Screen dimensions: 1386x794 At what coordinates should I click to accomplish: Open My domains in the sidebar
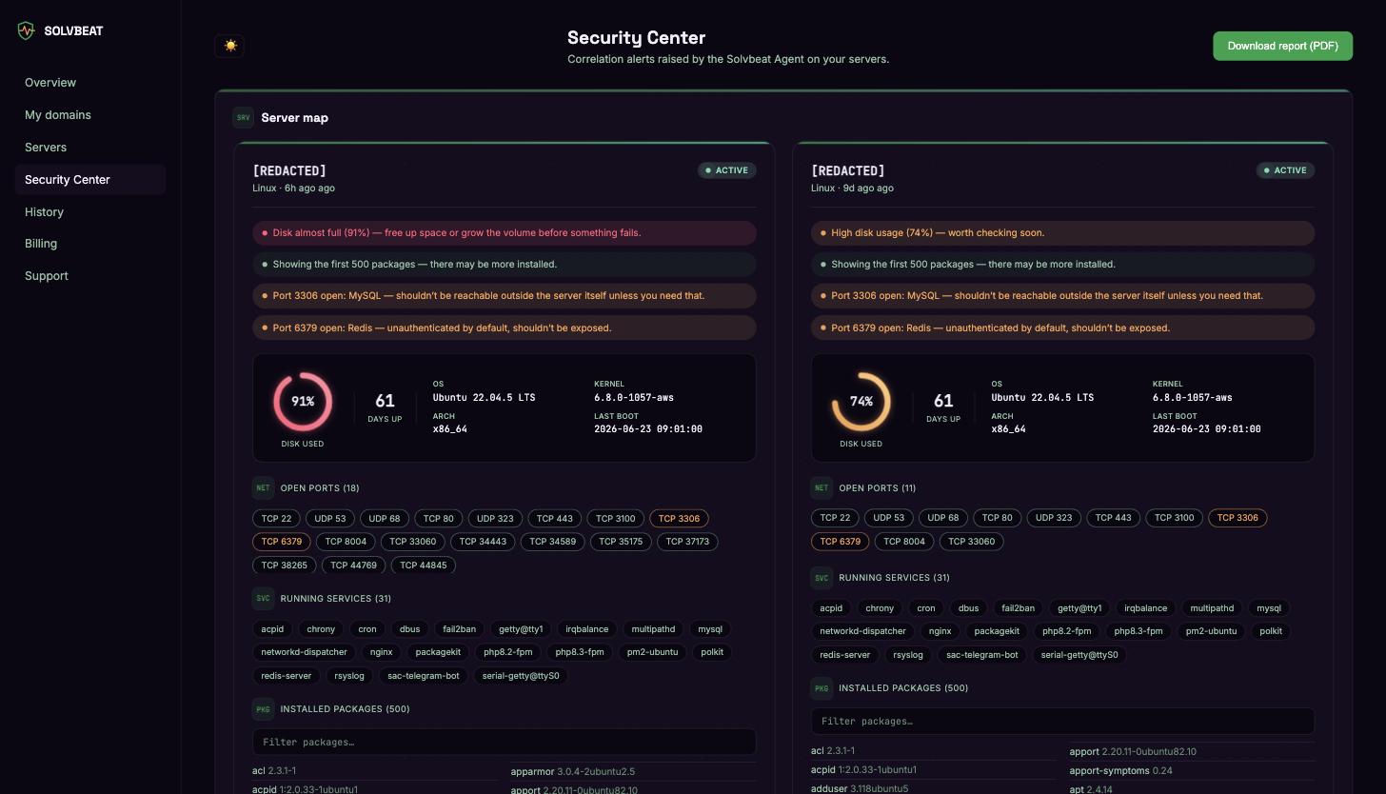89,115
